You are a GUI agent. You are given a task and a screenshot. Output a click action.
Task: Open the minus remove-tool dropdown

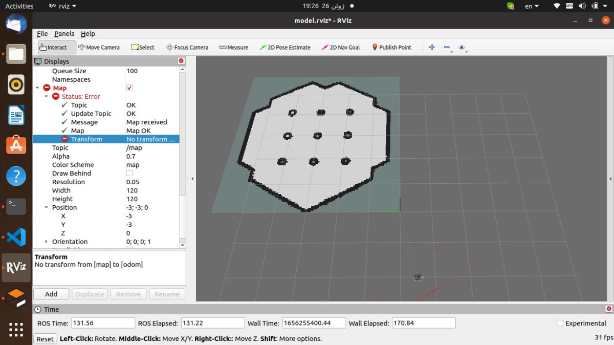click(x=448, y=48)
